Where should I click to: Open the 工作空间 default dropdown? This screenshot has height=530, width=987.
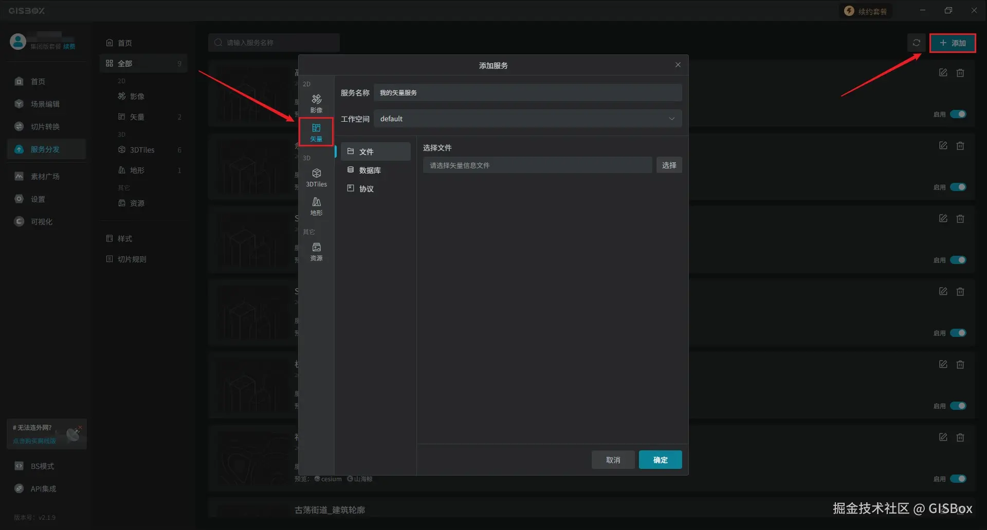(x=527, y=119)
